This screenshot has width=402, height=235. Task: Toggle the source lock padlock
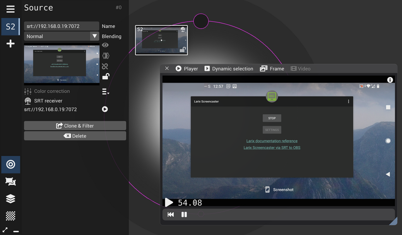(x=105, y=77)
